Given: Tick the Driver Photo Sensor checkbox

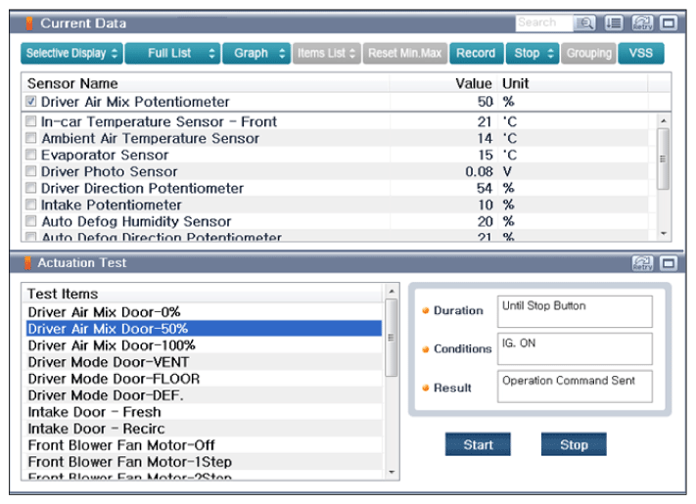Looking at the screenshot, I should (30, 171).
